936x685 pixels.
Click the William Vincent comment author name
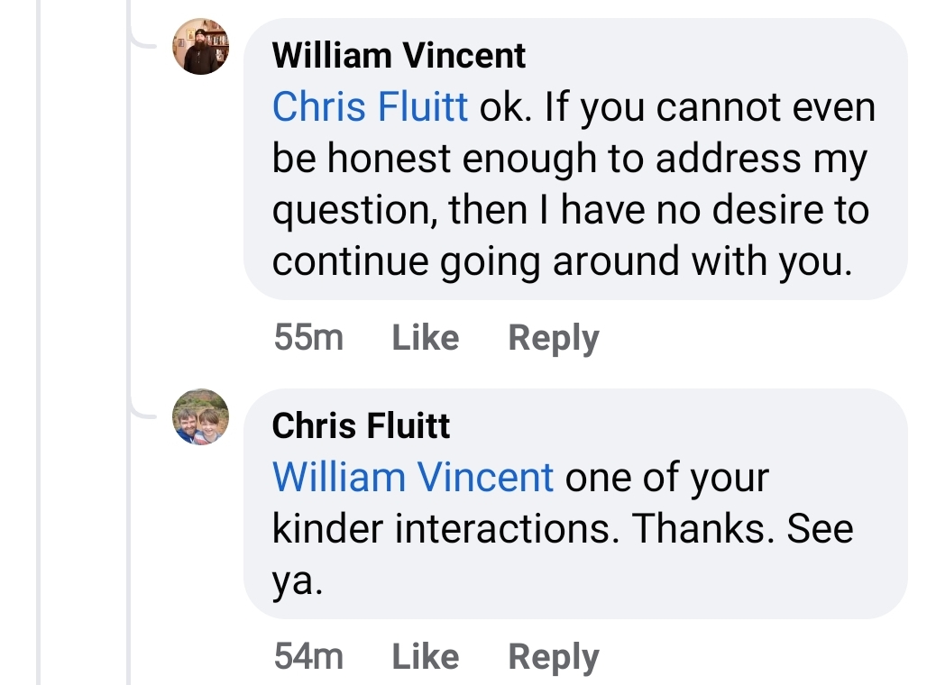point(399,56)
